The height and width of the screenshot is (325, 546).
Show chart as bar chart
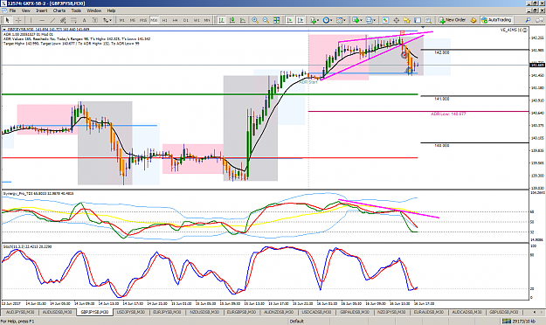[221, 20]
